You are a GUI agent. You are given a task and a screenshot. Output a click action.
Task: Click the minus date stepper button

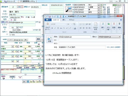point(8,40)
